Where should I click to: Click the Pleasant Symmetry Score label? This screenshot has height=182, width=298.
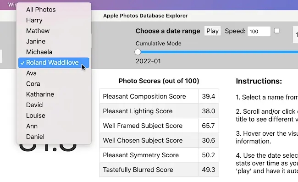(x=141, y=155)
